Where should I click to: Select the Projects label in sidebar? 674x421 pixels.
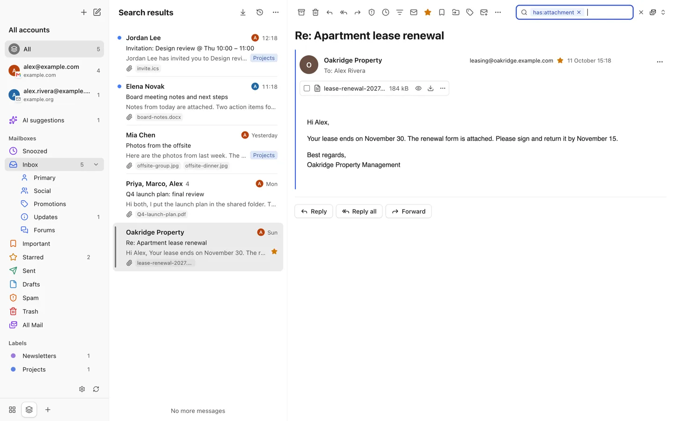(x=54, y=370)
